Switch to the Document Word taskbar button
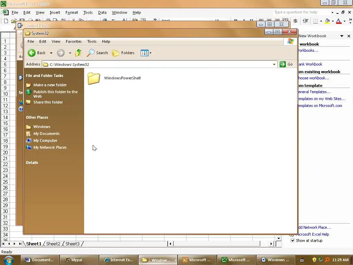Viewport: 353px width, 265px height. pyautogui.click(x=40, y=260)
